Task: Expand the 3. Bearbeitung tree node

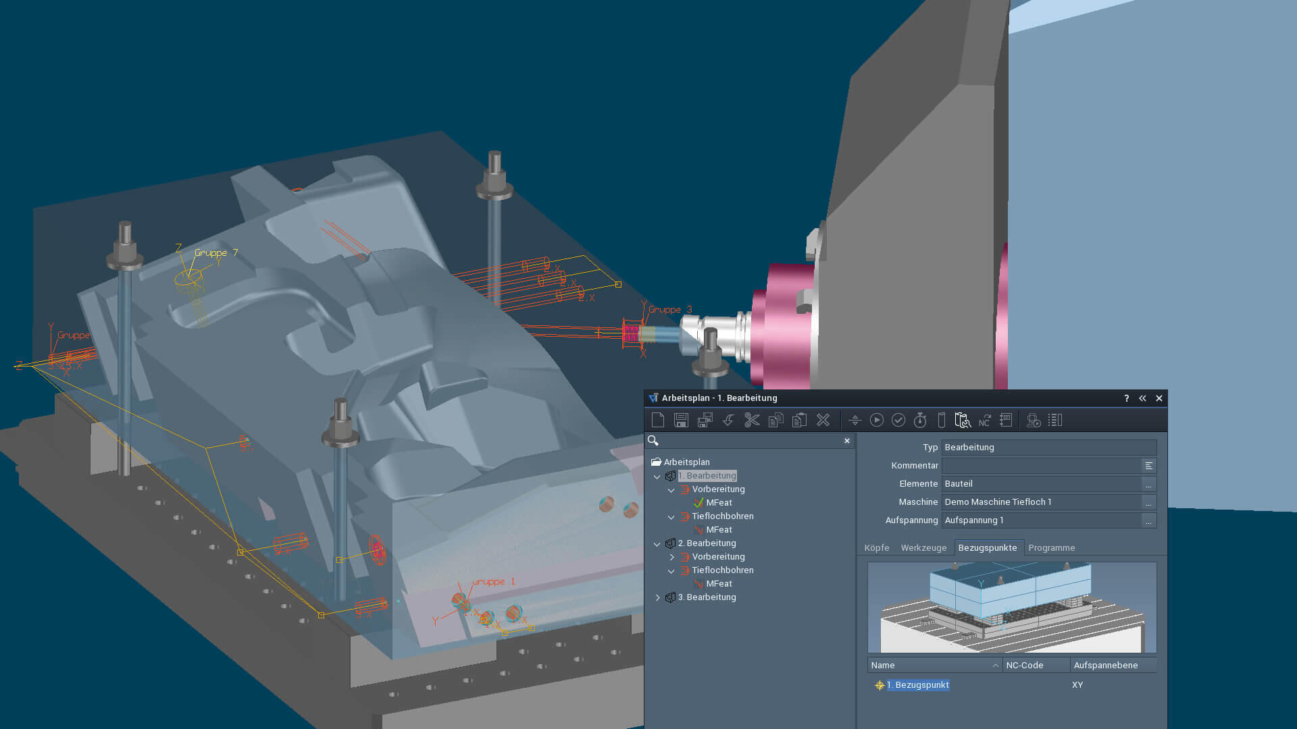Action: (657, 598)
